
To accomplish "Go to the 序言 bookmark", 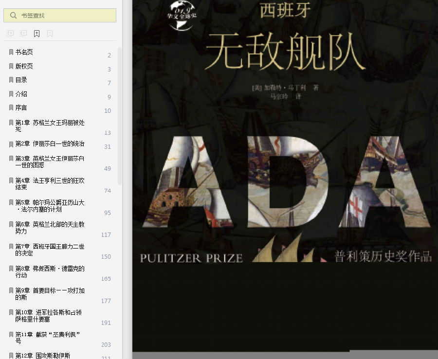I will coord(21,108).
